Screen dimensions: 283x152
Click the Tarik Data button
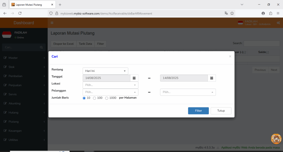(85, 44)
